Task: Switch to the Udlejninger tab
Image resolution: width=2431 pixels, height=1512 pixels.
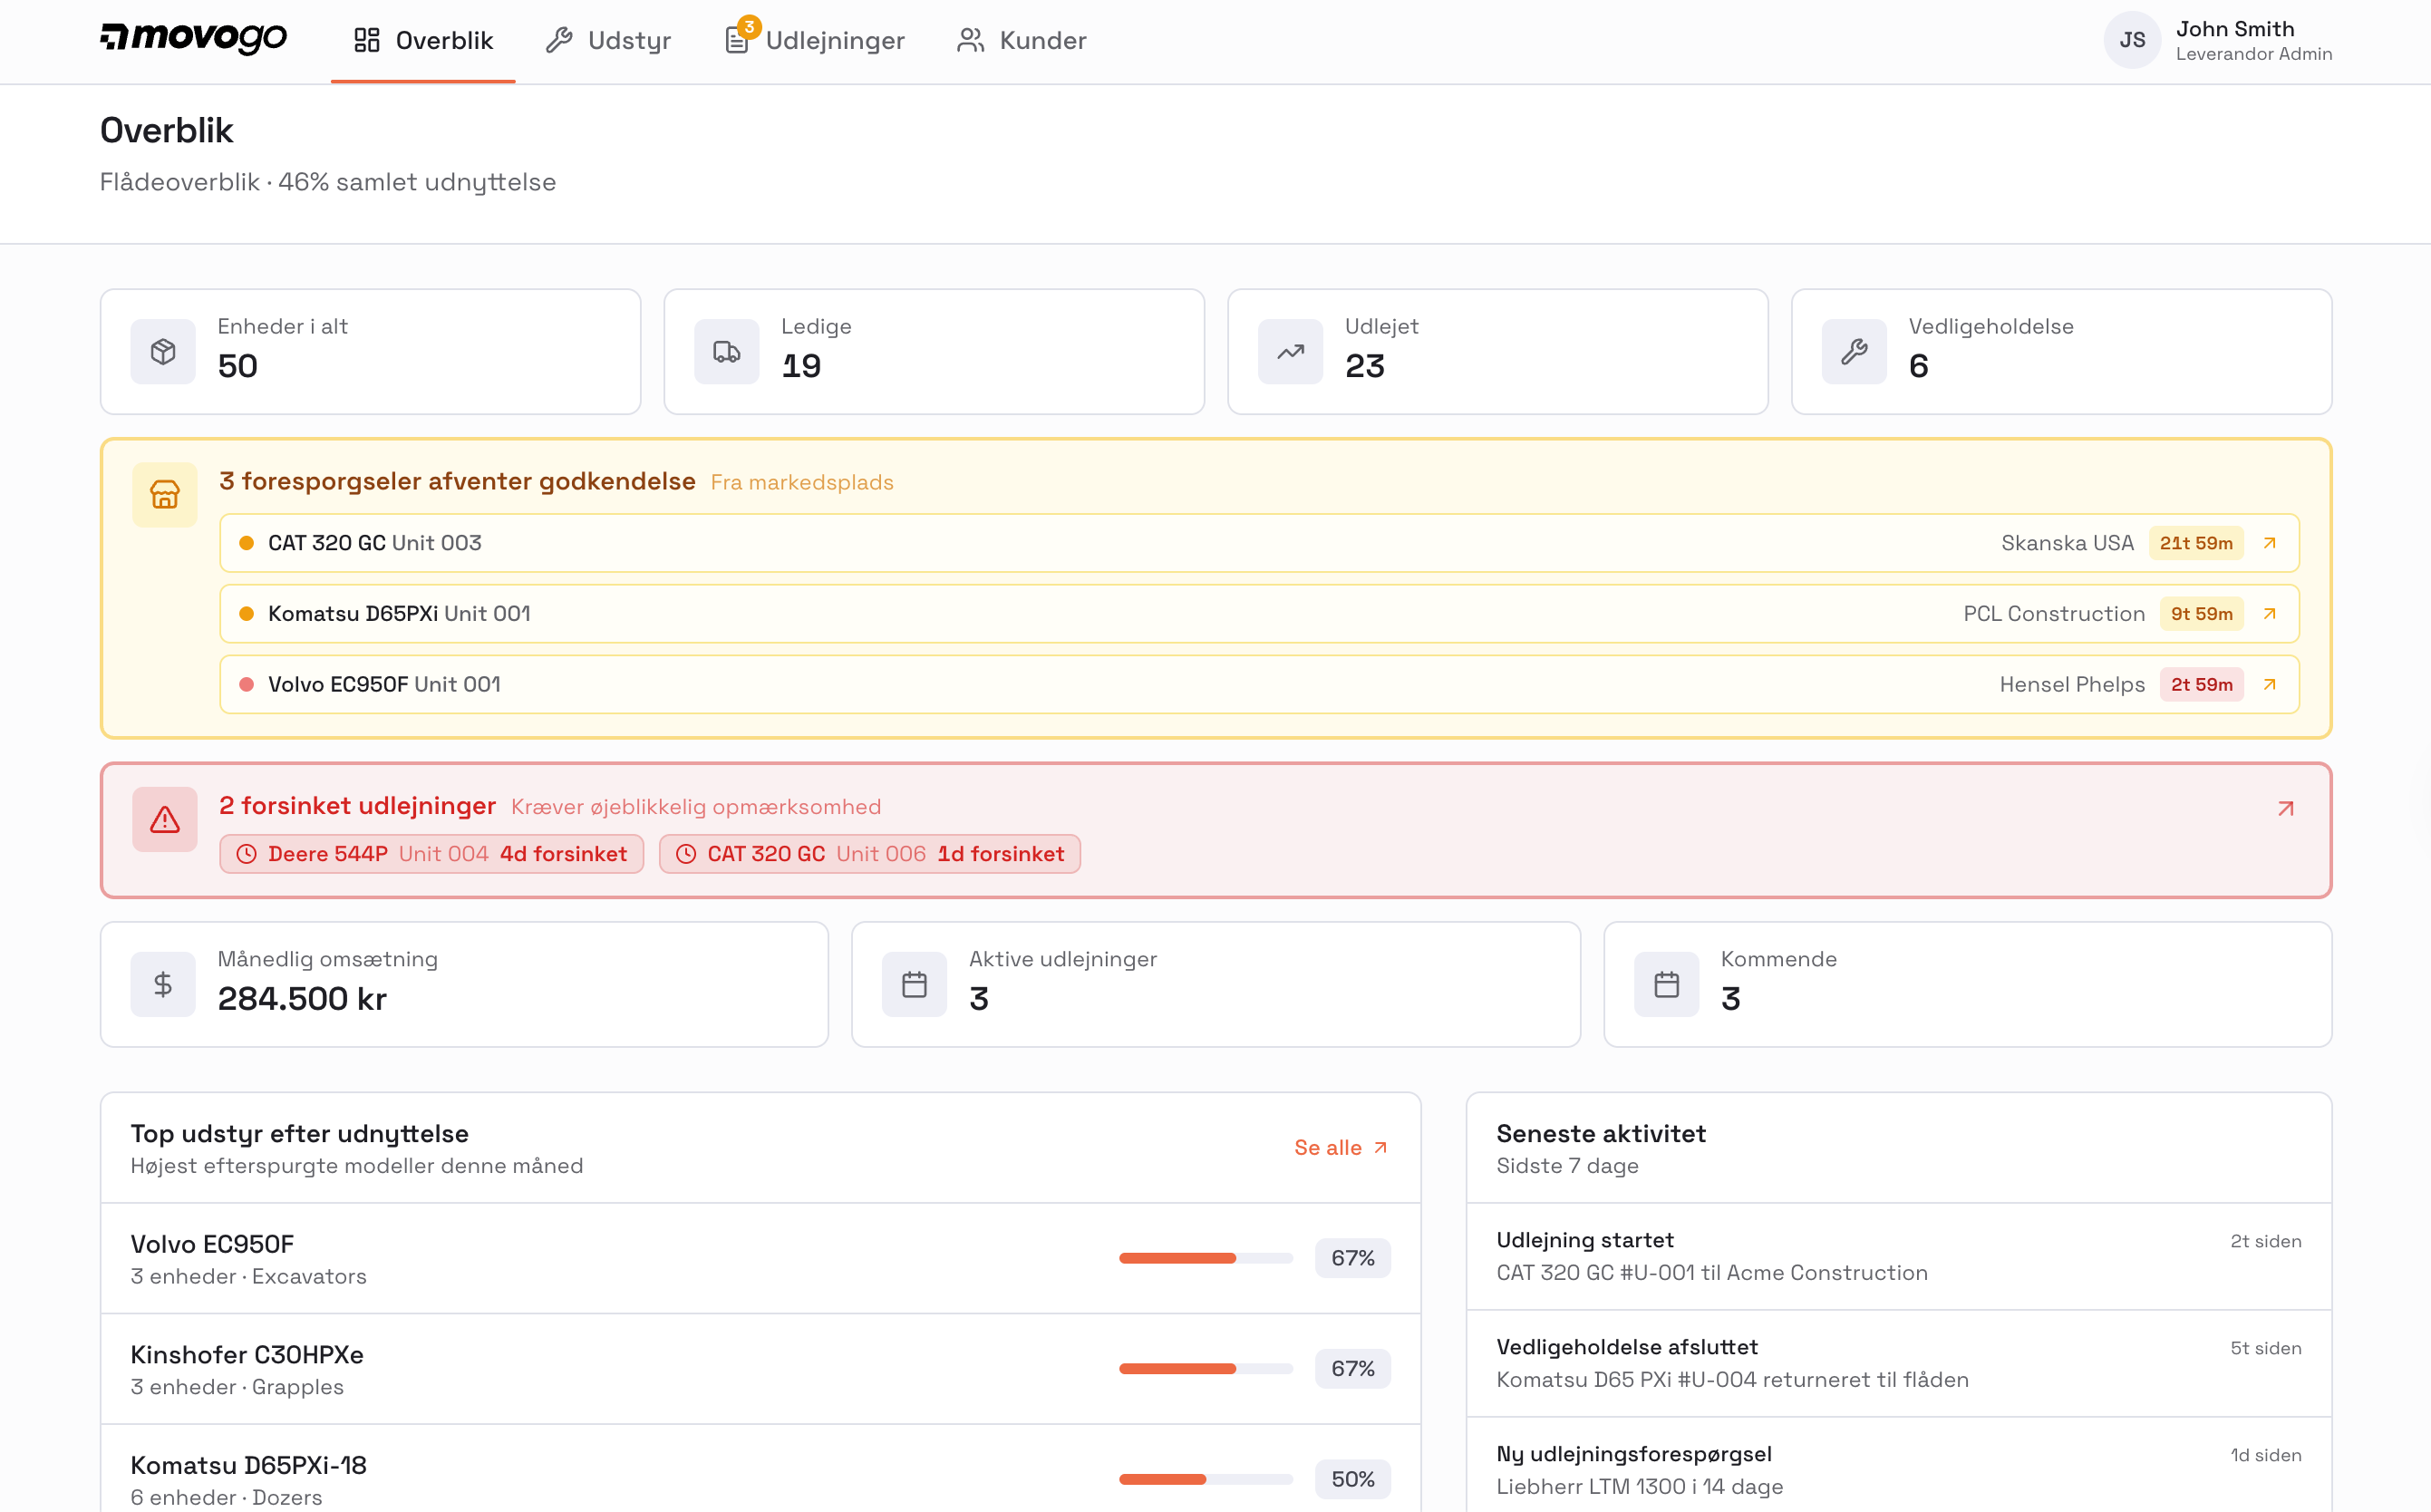Action: (x=815, y=40)
